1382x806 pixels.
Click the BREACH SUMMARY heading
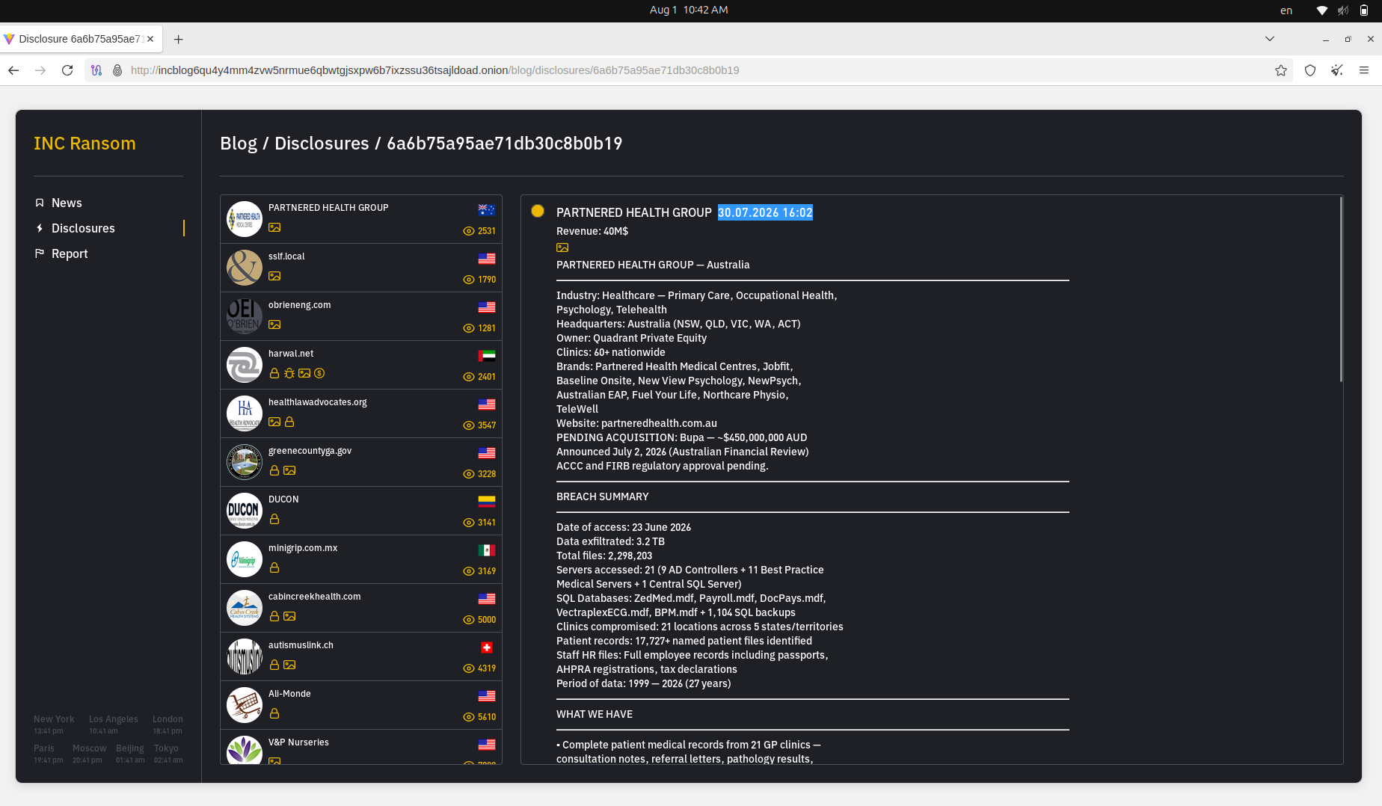click(602, 496)
